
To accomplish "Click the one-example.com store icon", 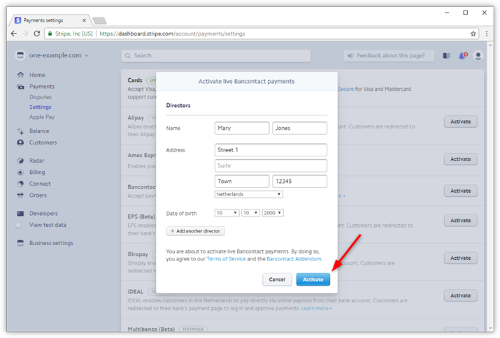I will [20, 55].
